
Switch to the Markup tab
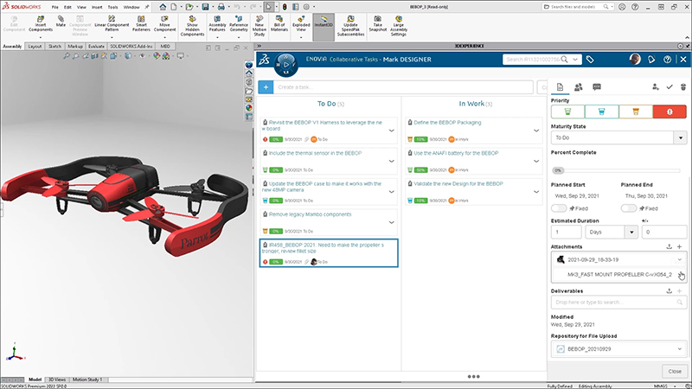tap(75, 47)
